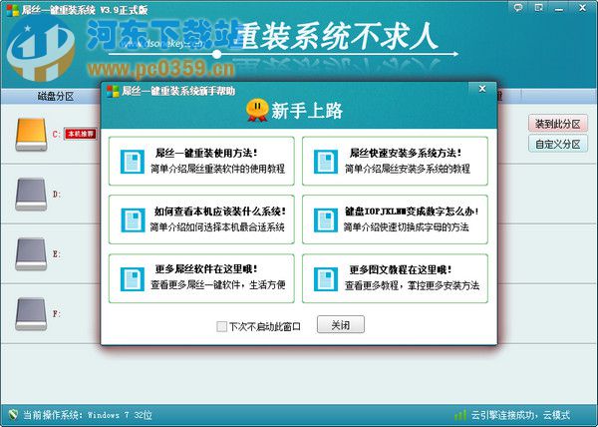Close the 新手帮助 dialog with X
Viewport: 598px width, 427px height.
482,89
